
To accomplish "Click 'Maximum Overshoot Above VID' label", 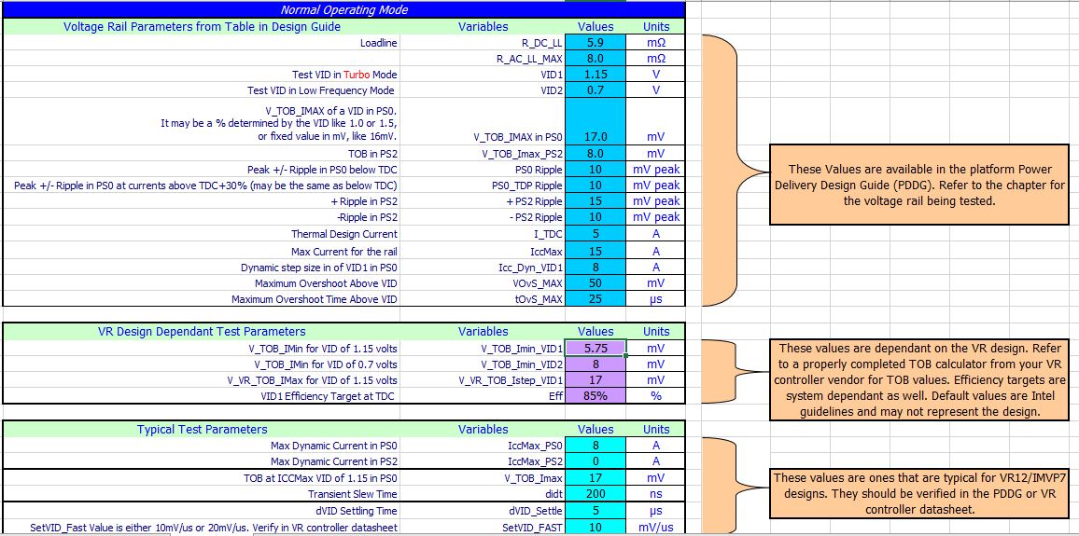I will tap(326, 283).
